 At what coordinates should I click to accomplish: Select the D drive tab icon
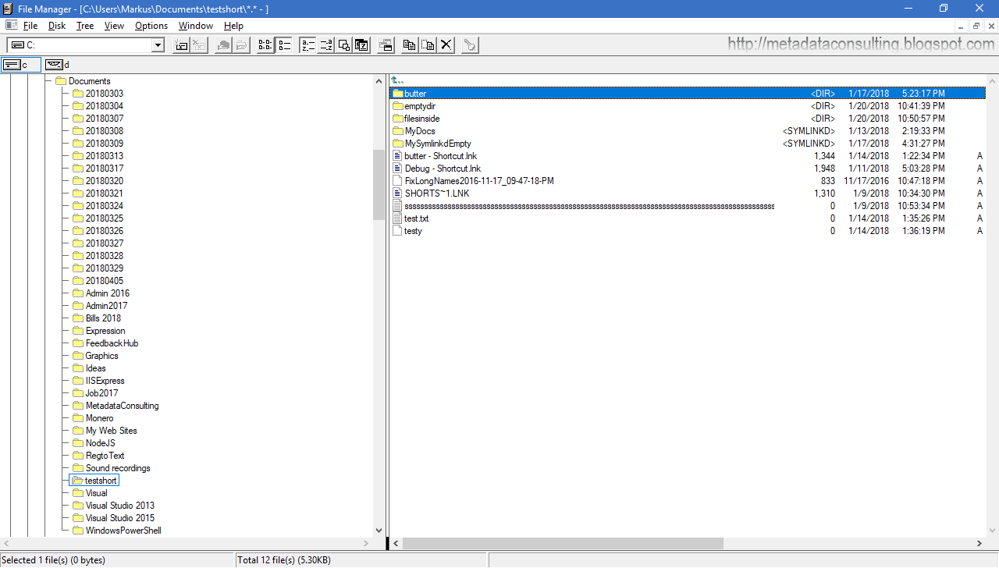click(x=55, y=64)
